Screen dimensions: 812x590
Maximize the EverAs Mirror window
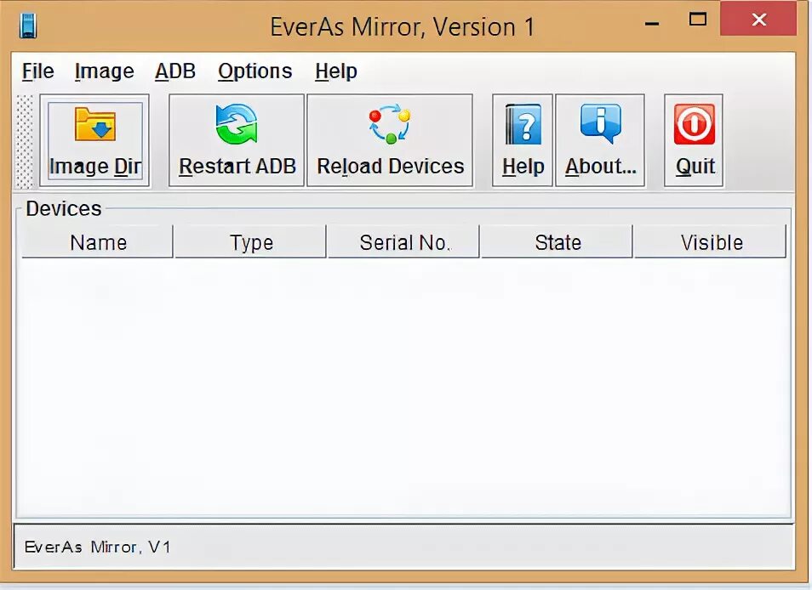[x=698, y=20]
